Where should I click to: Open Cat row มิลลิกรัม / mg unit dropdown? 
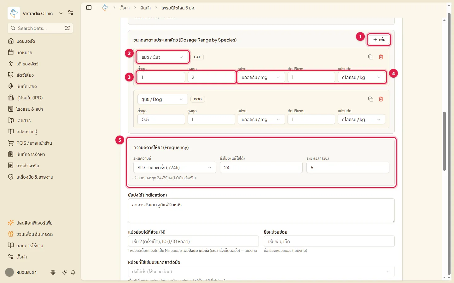tap(261, 77)
